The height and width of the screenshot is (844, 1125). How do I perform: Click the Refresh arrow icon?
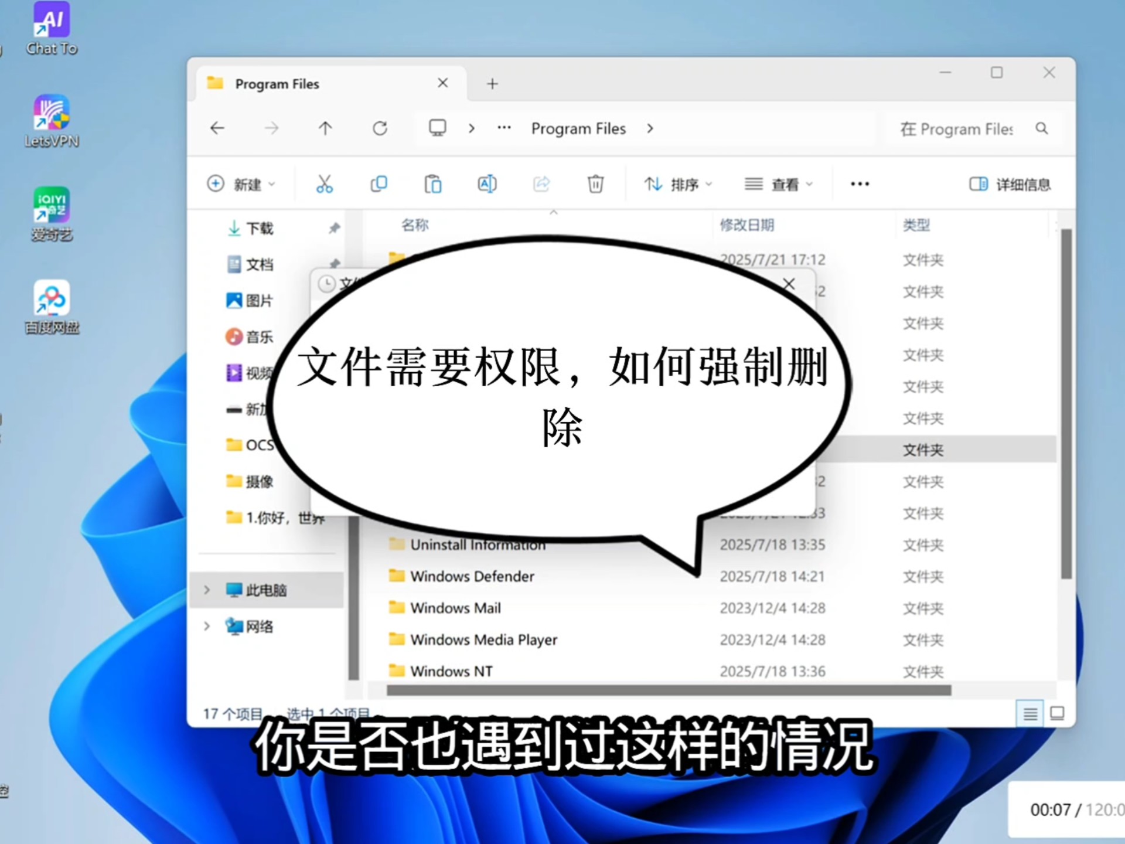[380, 128]
